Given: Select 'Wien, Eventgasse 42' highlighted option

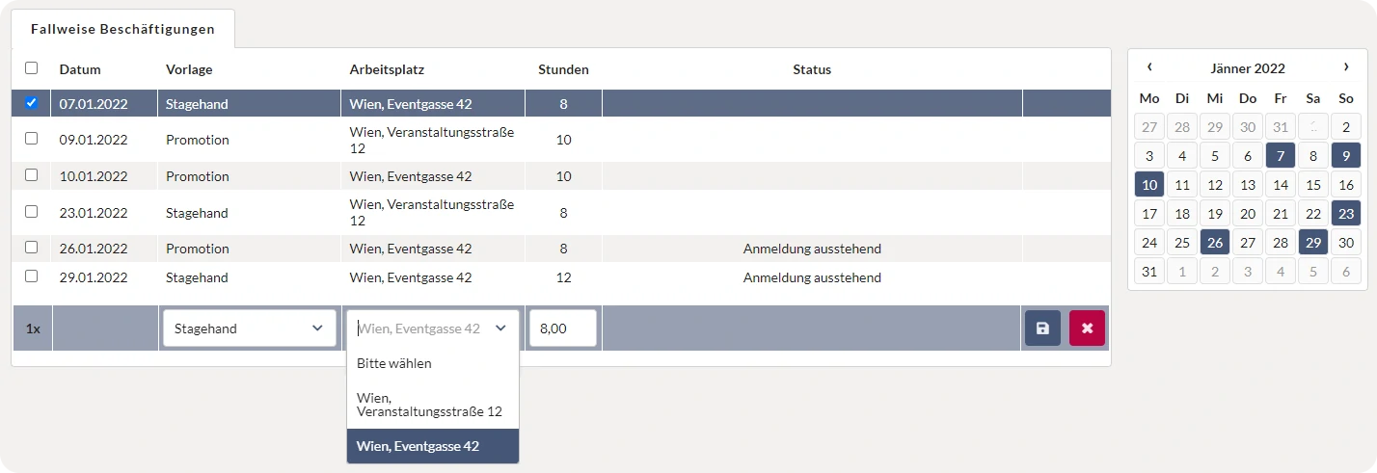Looking at the screenshot, I should click(418, 446).
